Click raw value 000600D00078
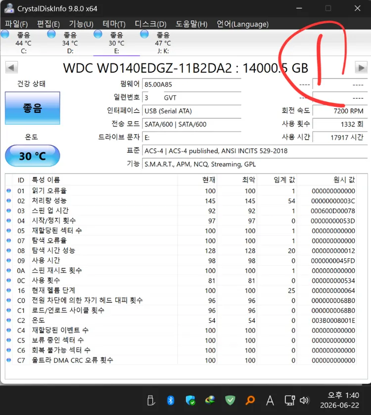 tap(333, 211)
